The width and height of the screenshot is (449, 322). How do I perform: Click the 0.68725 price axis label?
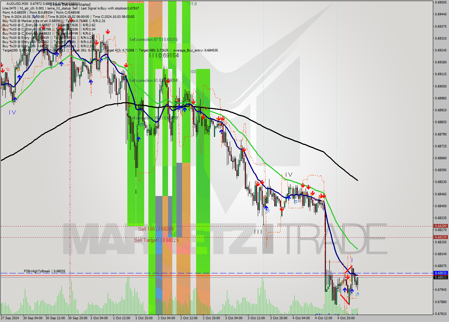tap(441, 146)
